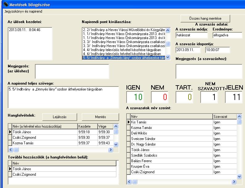This screenshot has height=188, width=245.
Task: Click the voting date field 2013.09.11.
Action: tap(188, 50)
